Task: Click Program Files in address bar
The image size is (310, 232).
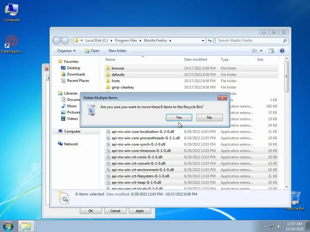Action: pos(126,40)
